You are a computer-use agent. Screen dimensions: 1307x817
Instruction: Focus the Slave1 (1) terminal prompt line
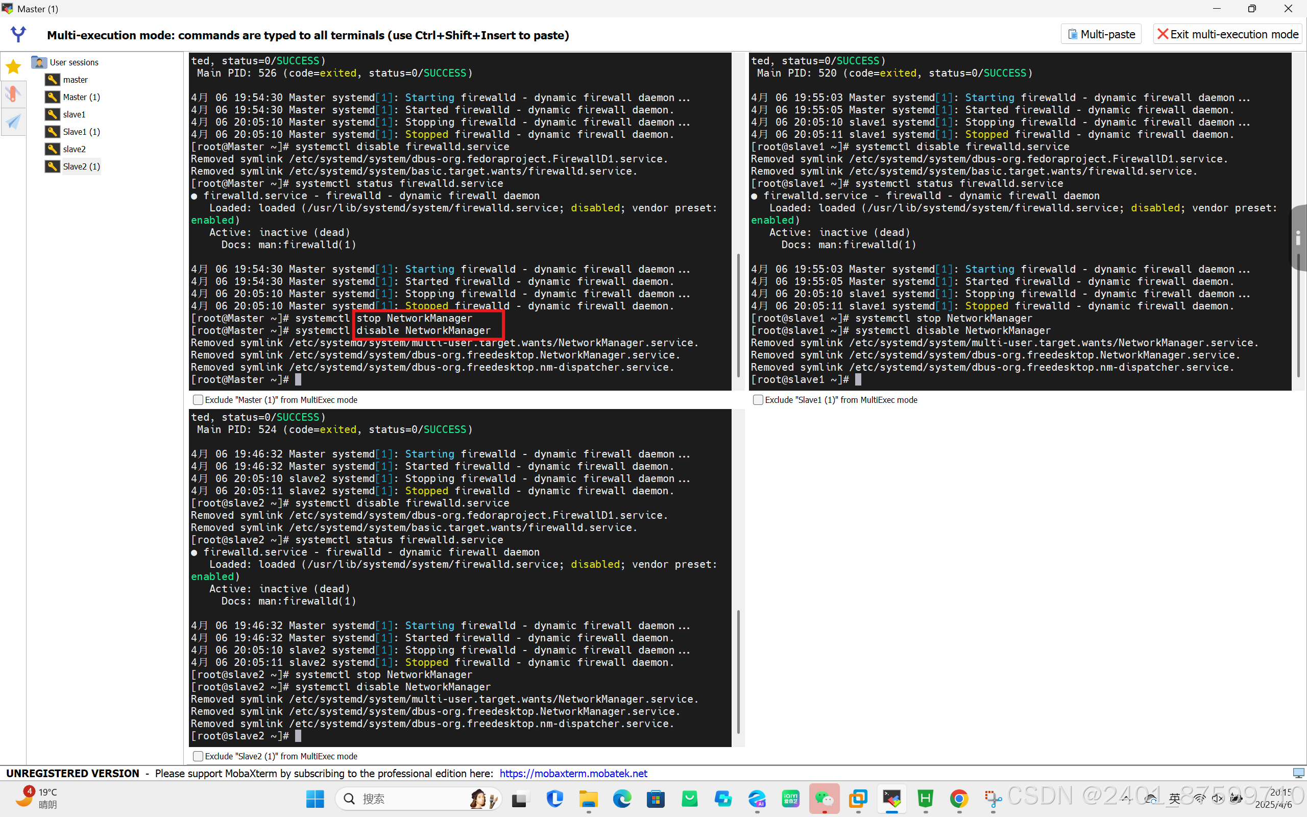pos(806,379)
